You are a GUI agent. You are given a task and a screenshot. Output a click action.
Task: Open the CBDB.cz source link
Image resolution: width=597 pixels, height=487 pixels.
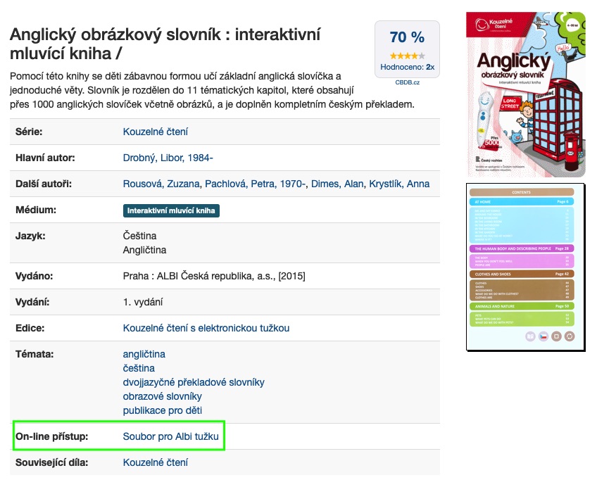[x=407, y=82]
